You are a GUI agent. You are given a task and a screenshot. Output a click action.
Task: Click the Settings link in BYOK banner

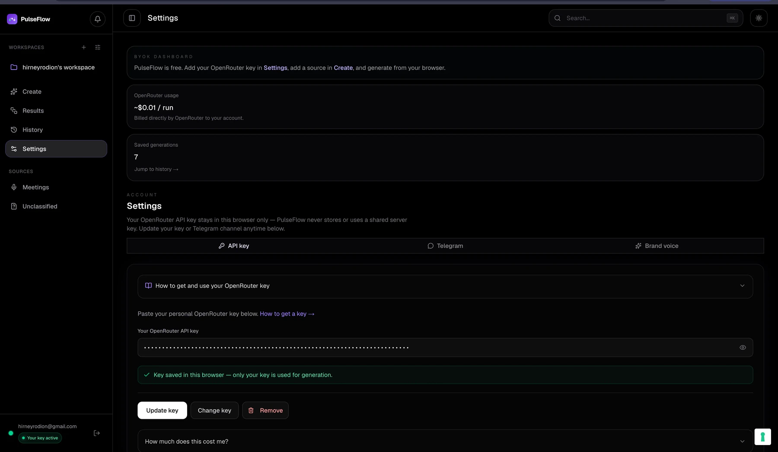click(275, 68)
